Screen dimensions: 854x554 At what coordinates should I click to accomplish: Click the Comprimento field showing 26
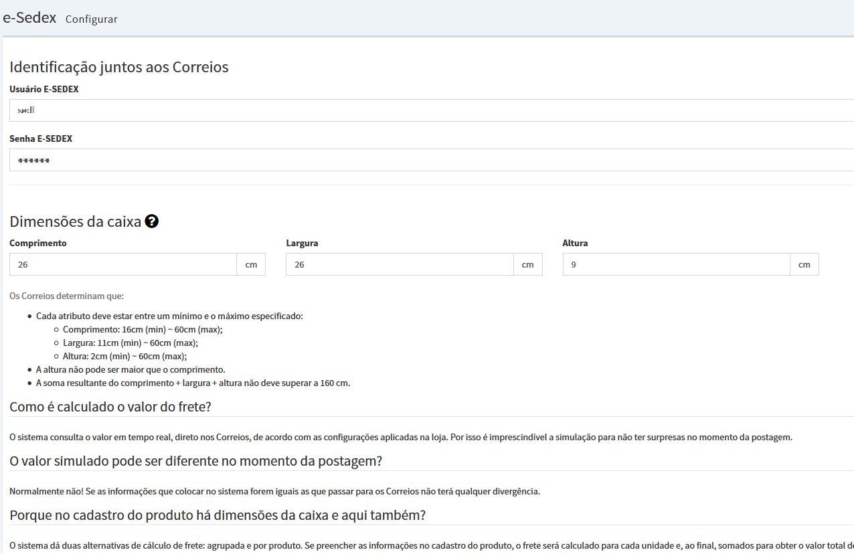click(123, 264)
